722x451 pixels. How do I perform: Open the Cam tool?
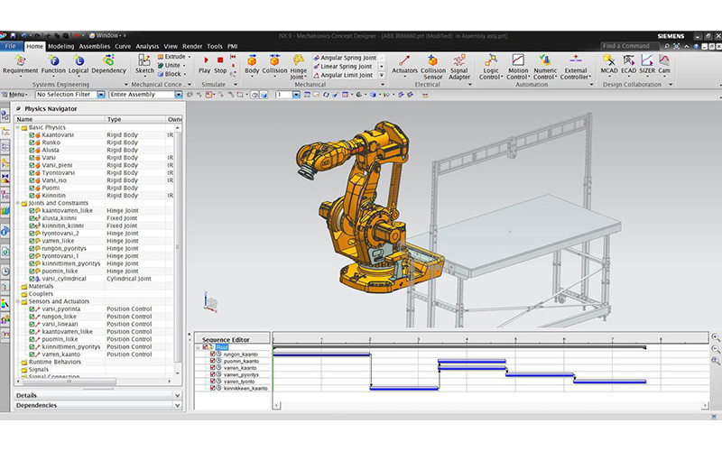[x=664, y=65]
